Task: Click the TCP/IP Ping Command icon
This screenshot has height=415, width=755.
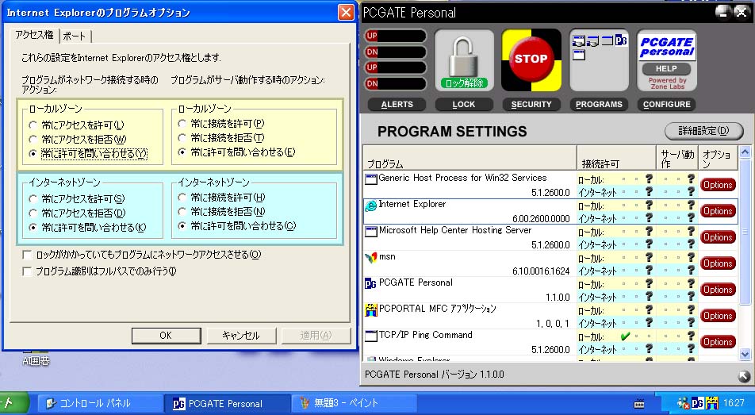Action: [x=371, y=336]
